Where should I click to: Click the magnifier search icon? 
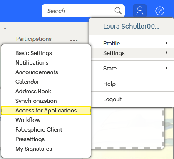tap(118, 11)
